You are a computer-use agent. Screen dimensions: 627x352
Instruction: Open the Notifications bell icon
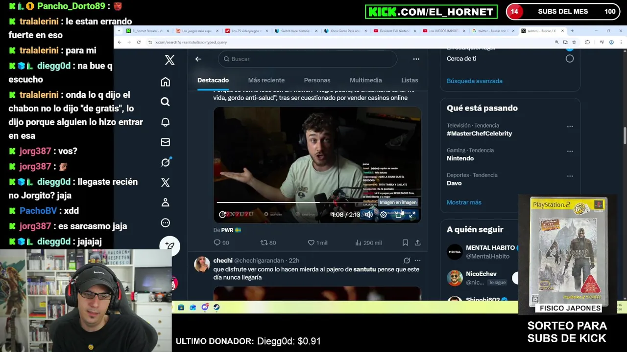166,122
